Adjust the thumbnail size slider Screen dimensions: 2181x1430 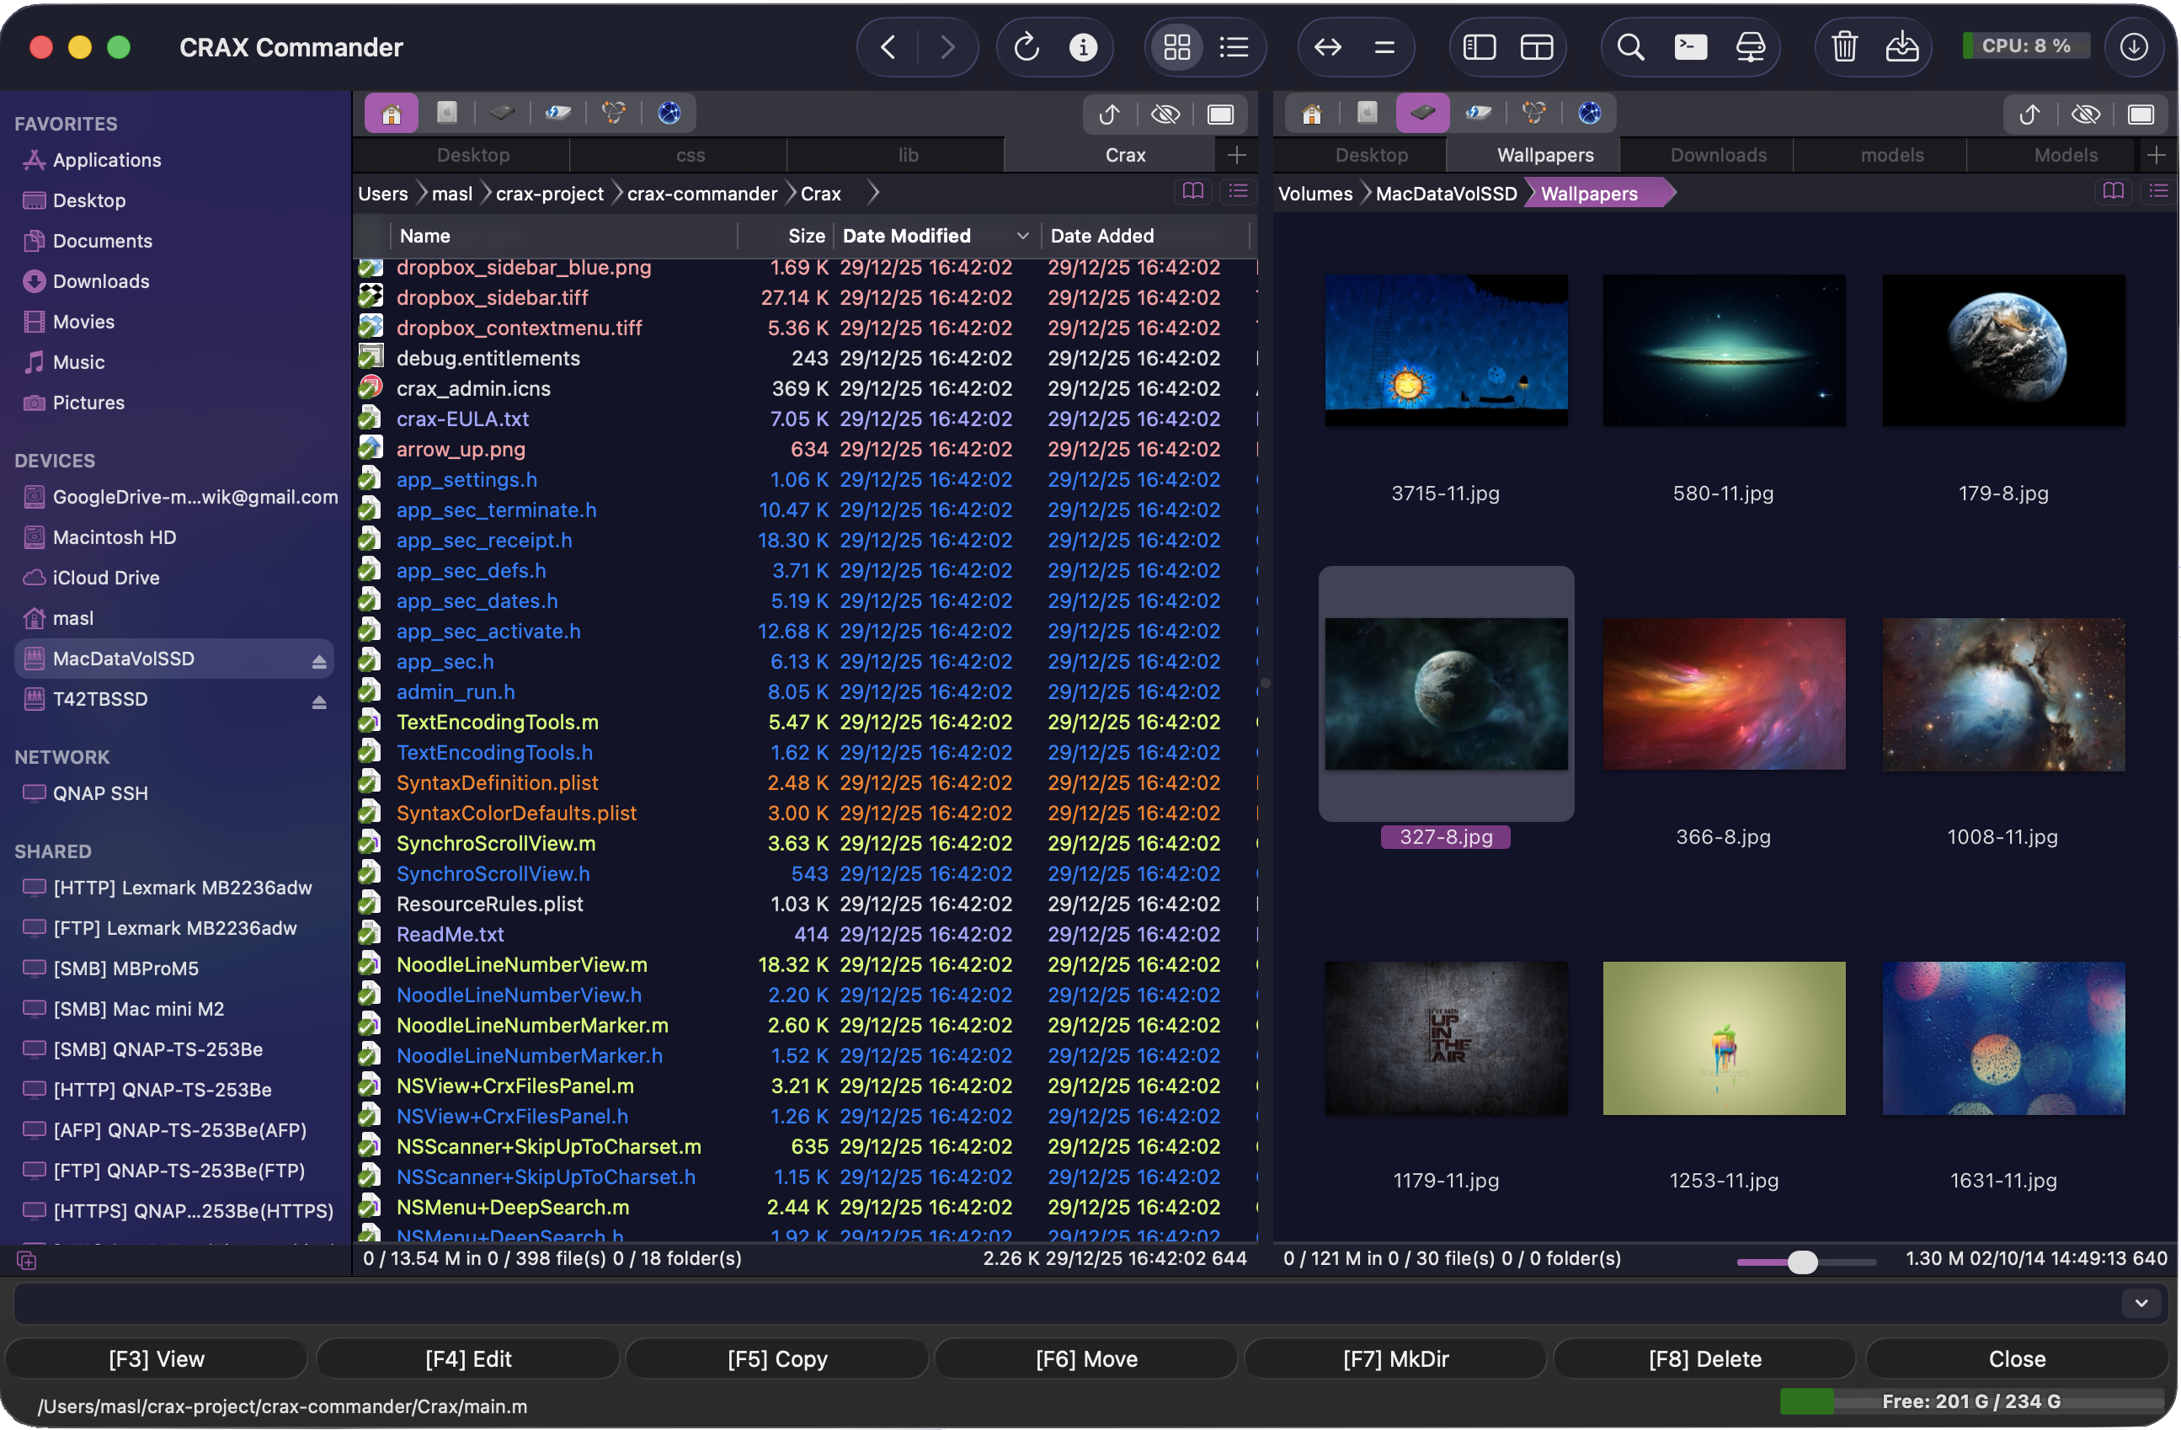(1803, 1262)
